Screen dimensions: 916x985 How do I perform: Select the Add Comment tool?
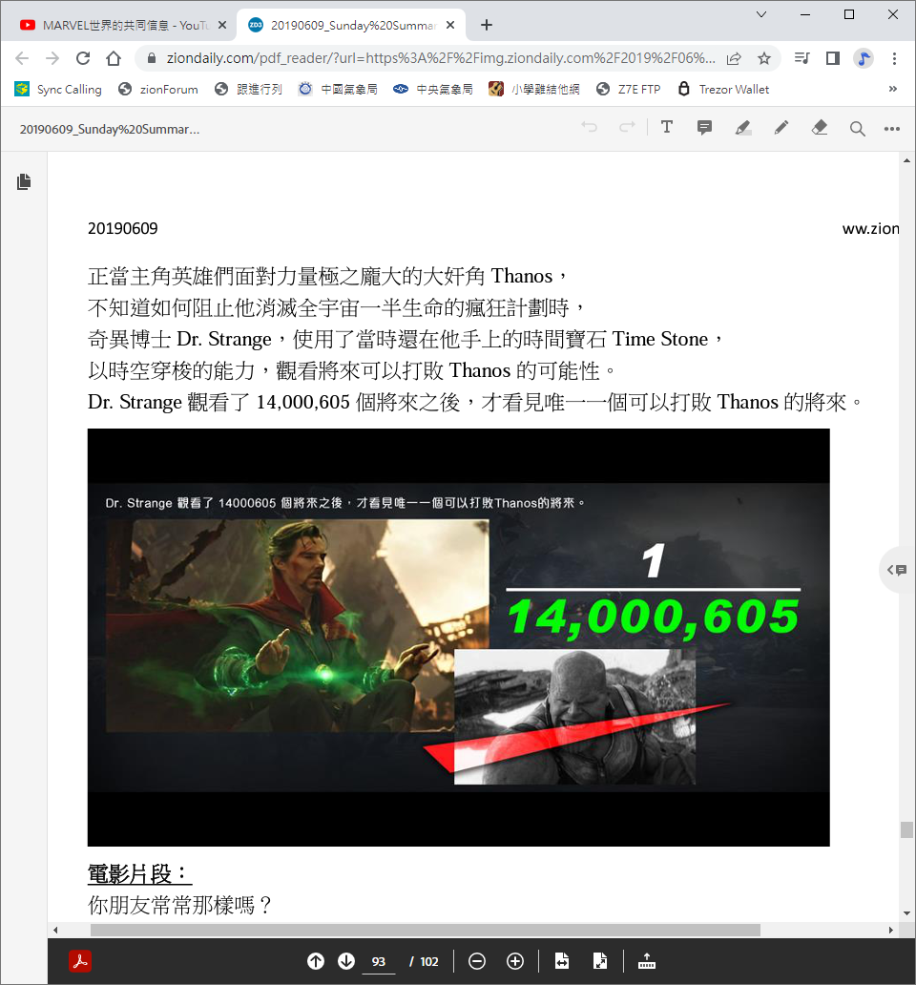704,128
